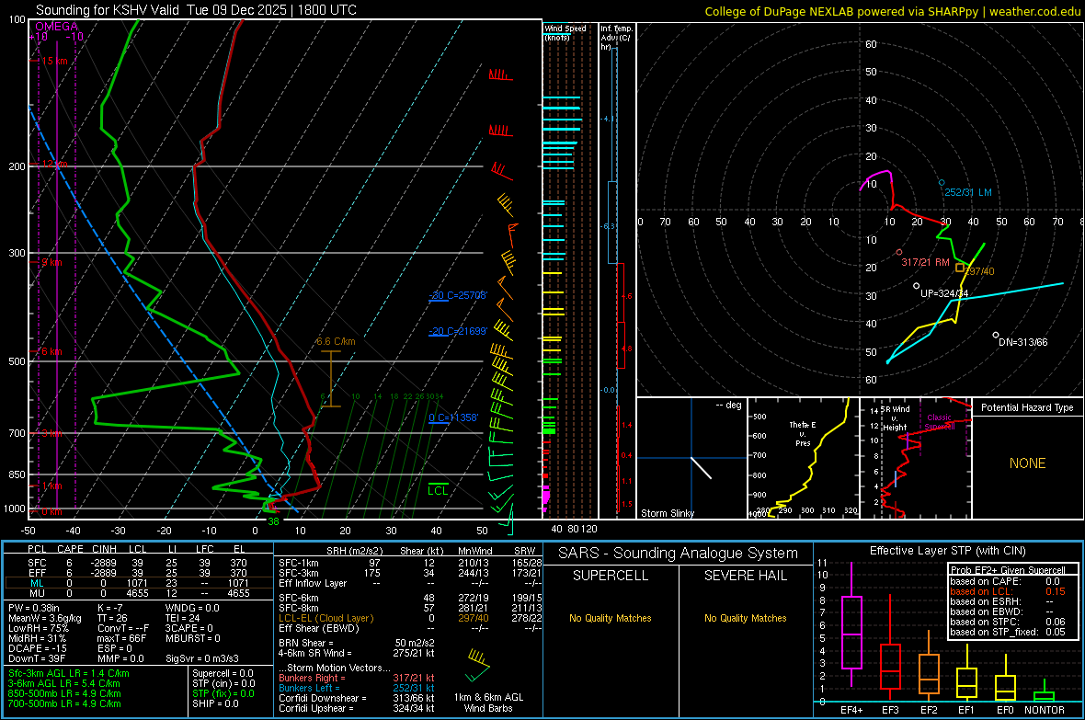Click the SigSvr = 0 m3/s3 value
Screen dimensions: 1085x720
(202, 659)
